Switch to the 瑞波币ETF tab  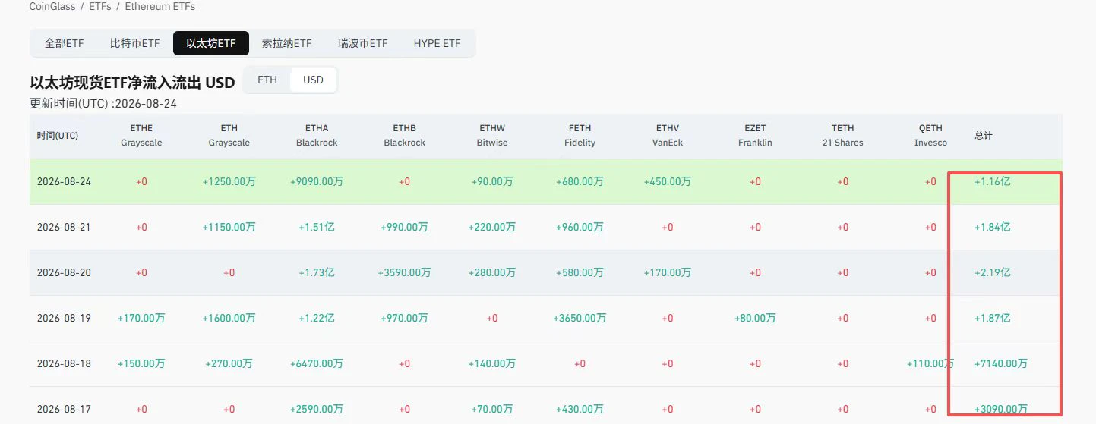(x=362, y=43)
